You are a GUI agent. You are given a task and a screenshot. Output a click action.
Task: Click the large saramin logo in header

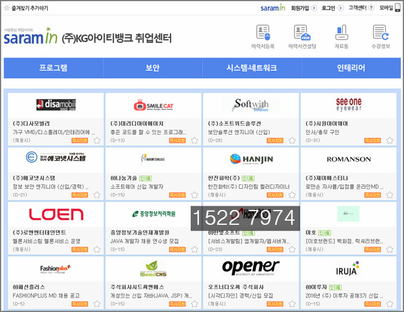(30, 36)
